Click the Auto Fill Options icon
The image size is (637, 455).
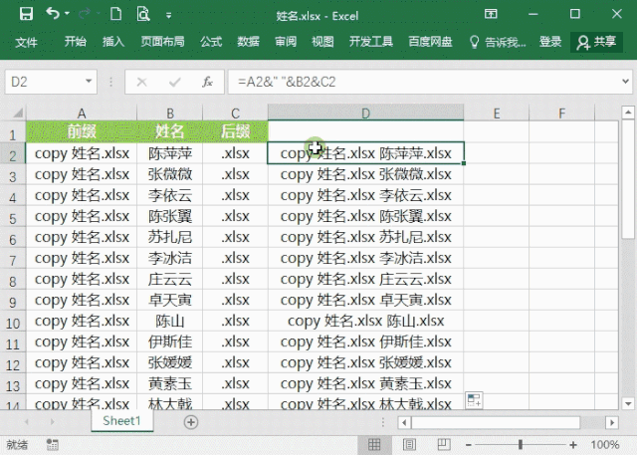[474, 400]
